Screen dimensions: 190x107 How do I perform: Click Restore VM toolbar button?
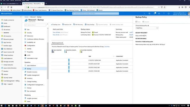pyautogui.click(x=67, y=24)
